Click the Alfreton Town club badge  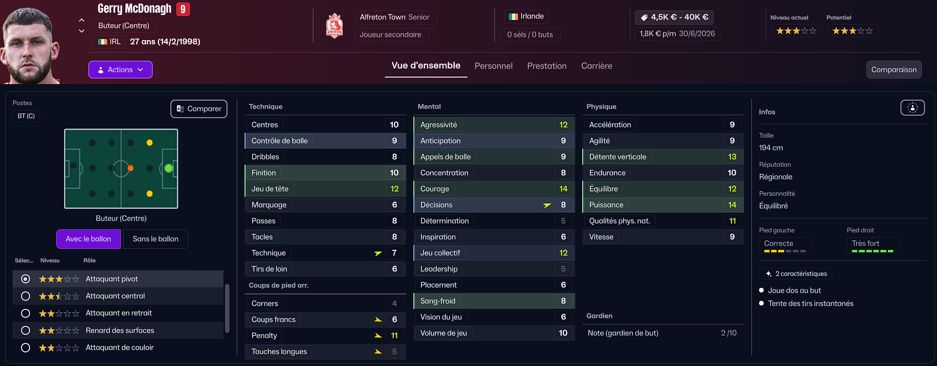[x=334, y=26]
